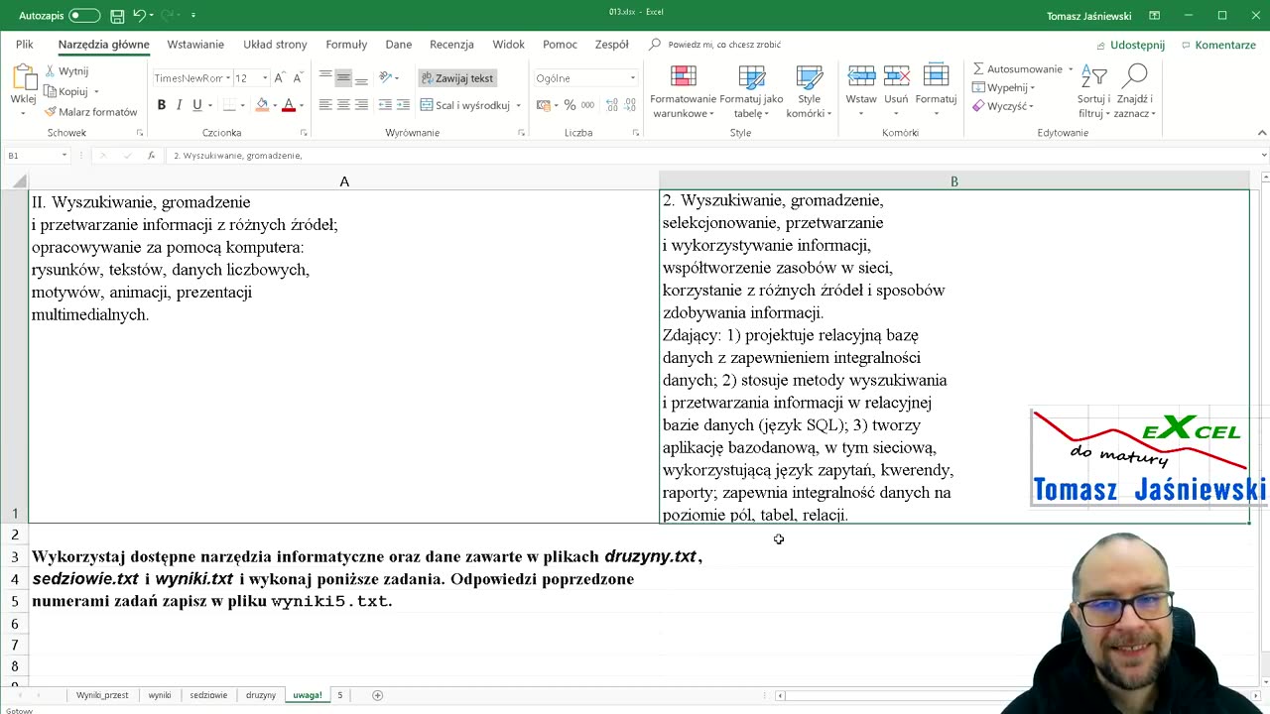Apply thousands separator 000 format
Viewport: 1270px width, 714px height.
tap(587, 105)
